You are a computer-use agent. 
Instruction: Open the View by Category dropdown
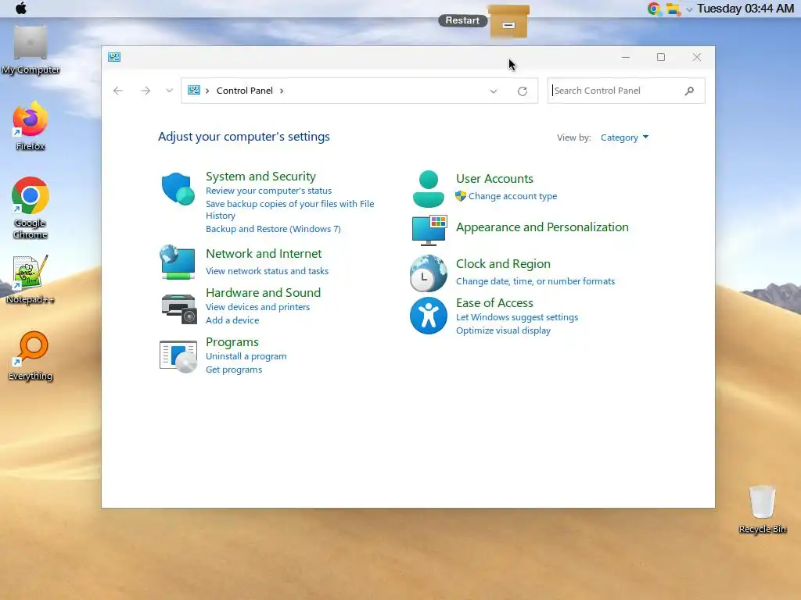coord(624,137)
